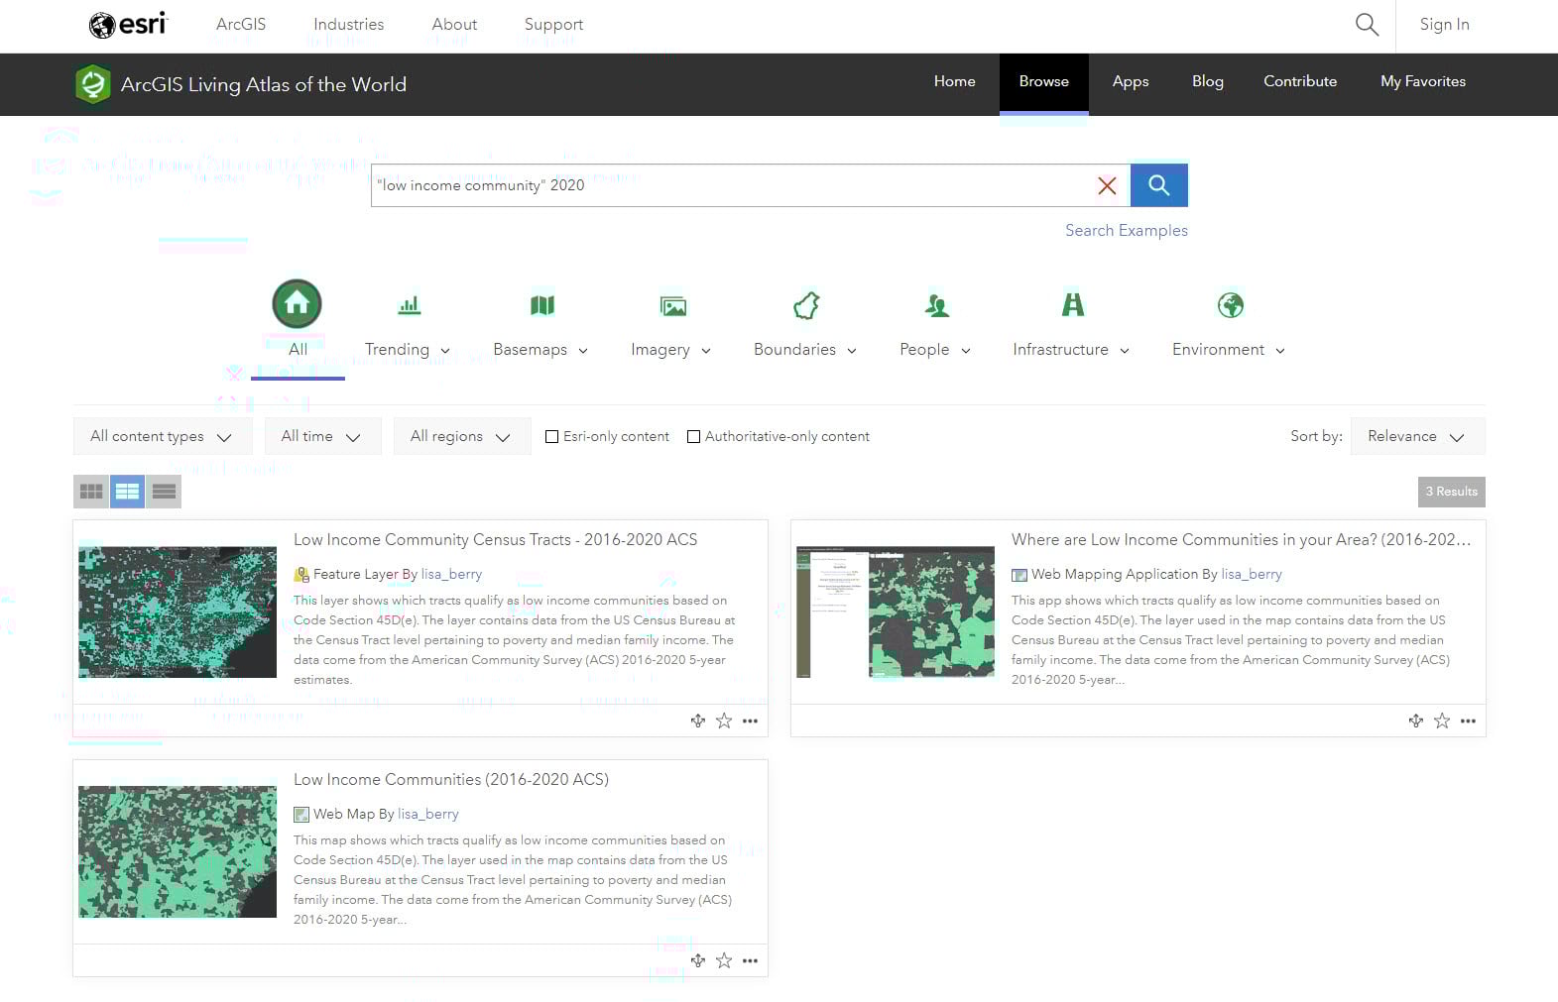Click move icon on Web Mapping Application card
This screenshot has width=1558, height=1002.
pos(1416,721)
